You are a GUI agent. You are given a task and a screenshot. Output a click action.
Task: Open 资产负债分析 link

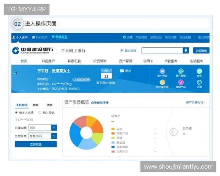click(x=195, y=102)
